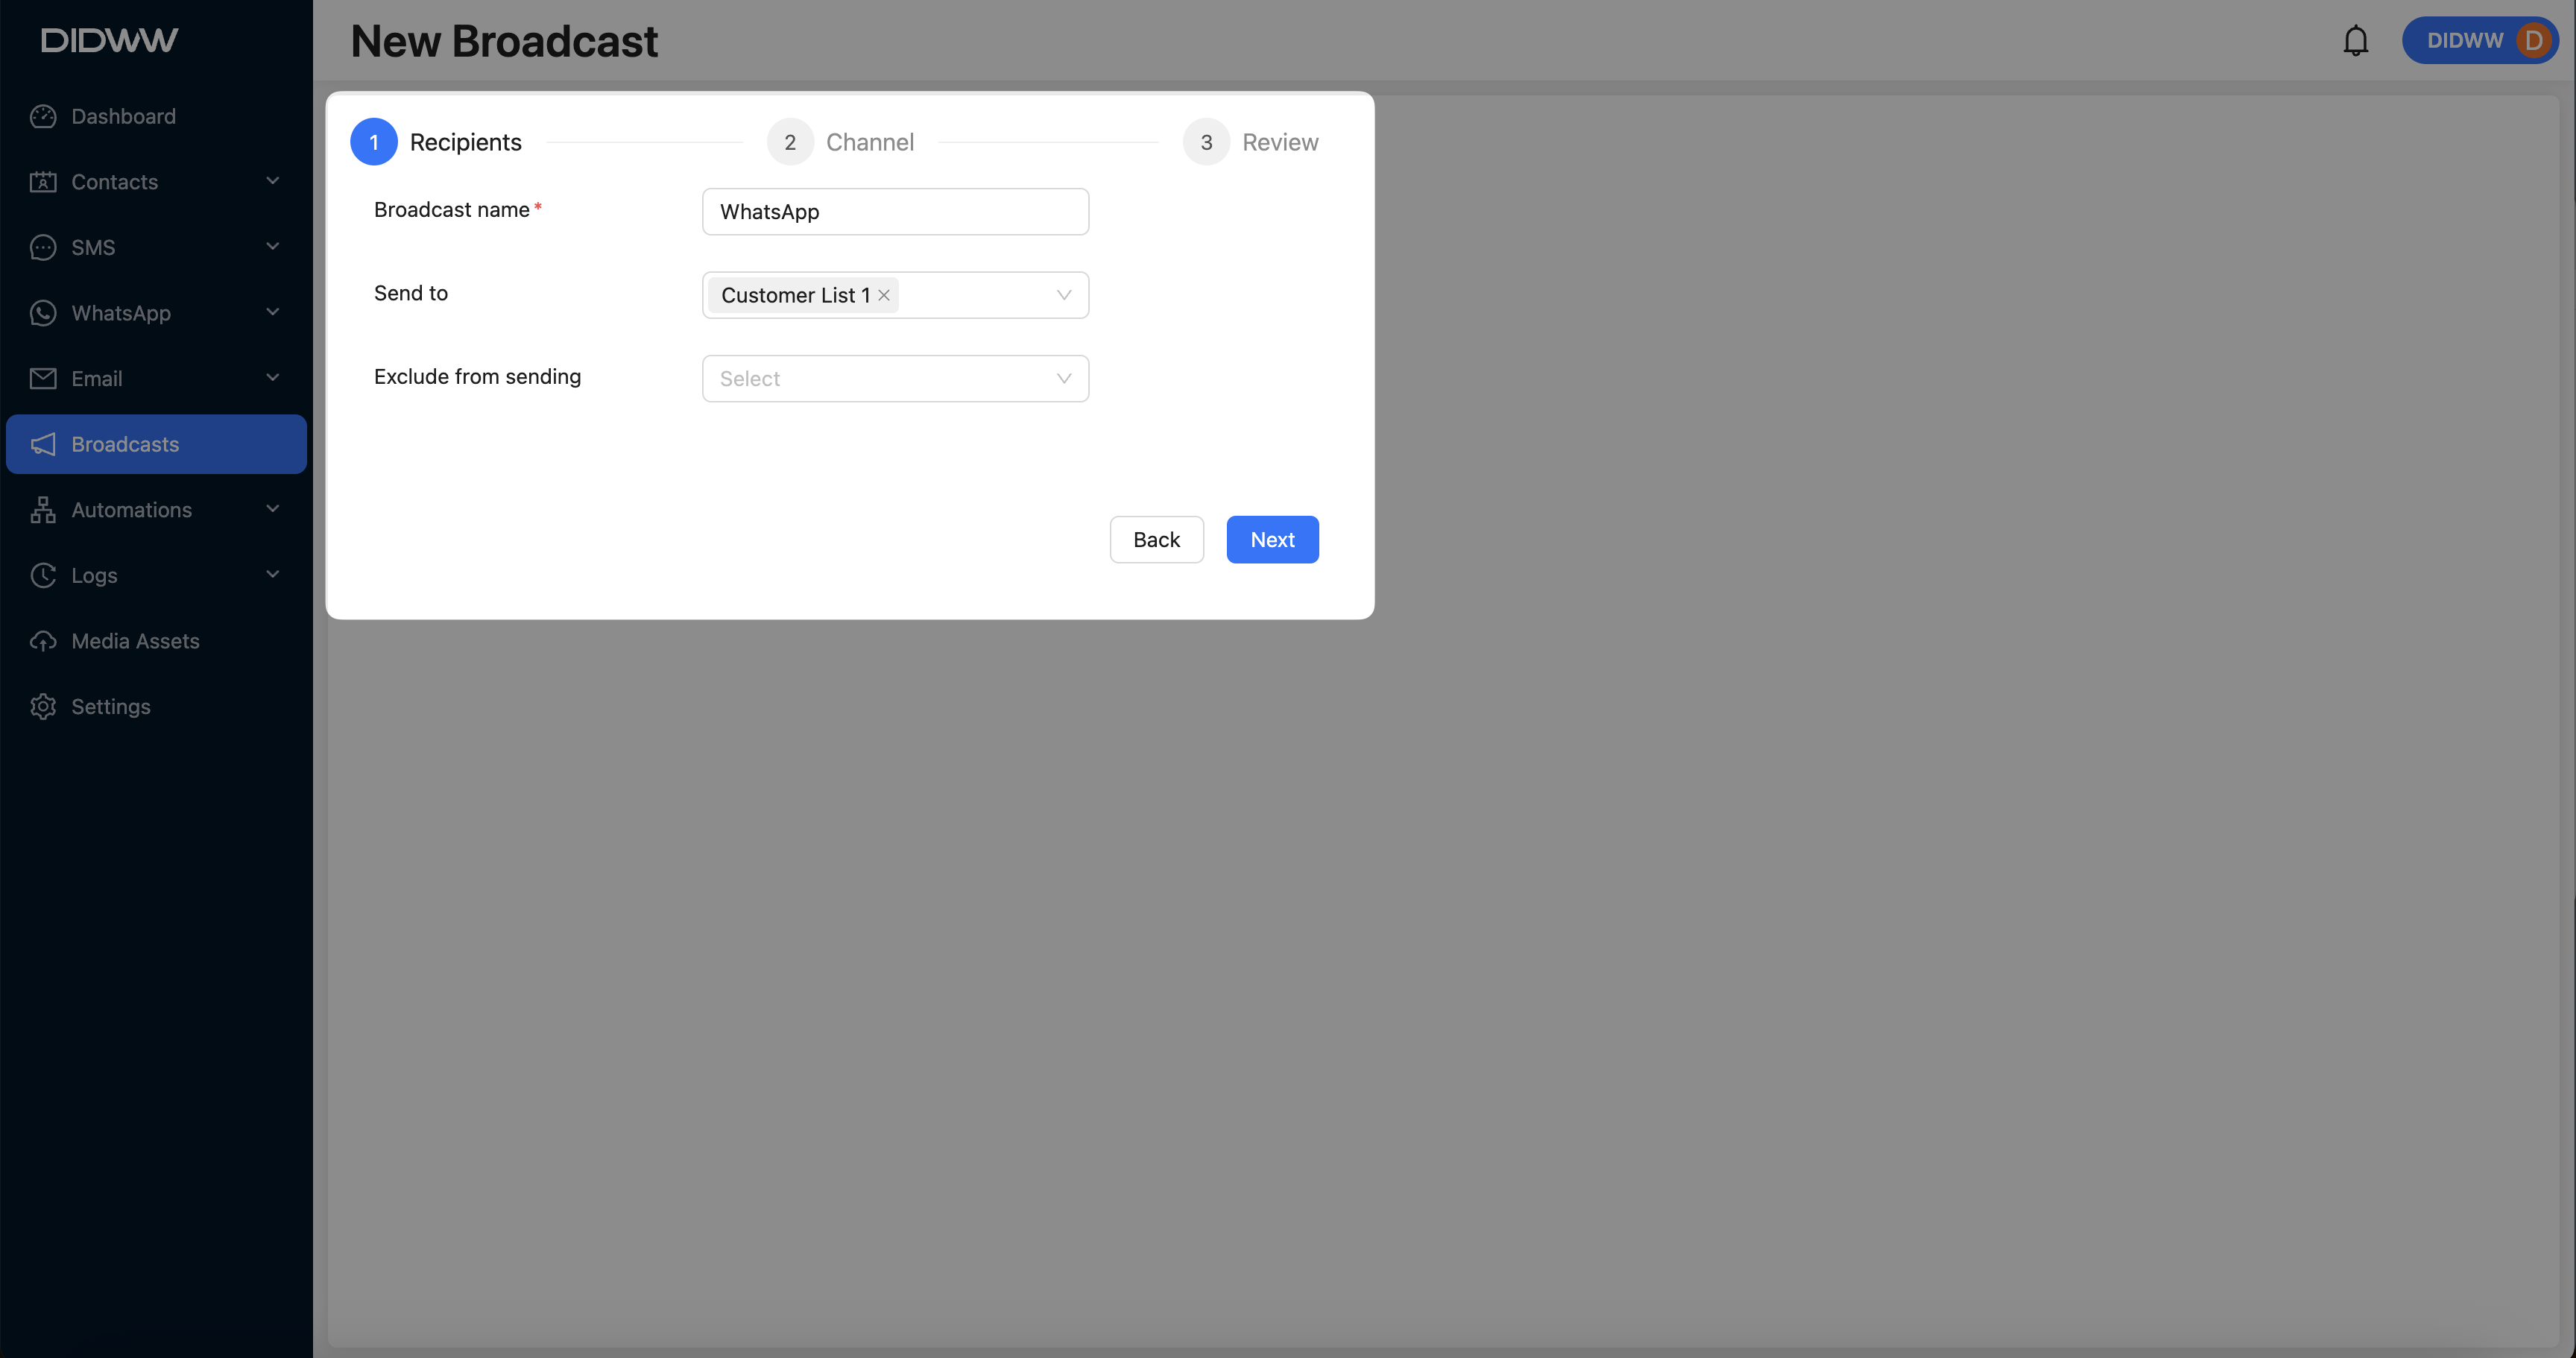
Task: Expand the WhatsApp sidebar section
Action: [x=272, y=313]
